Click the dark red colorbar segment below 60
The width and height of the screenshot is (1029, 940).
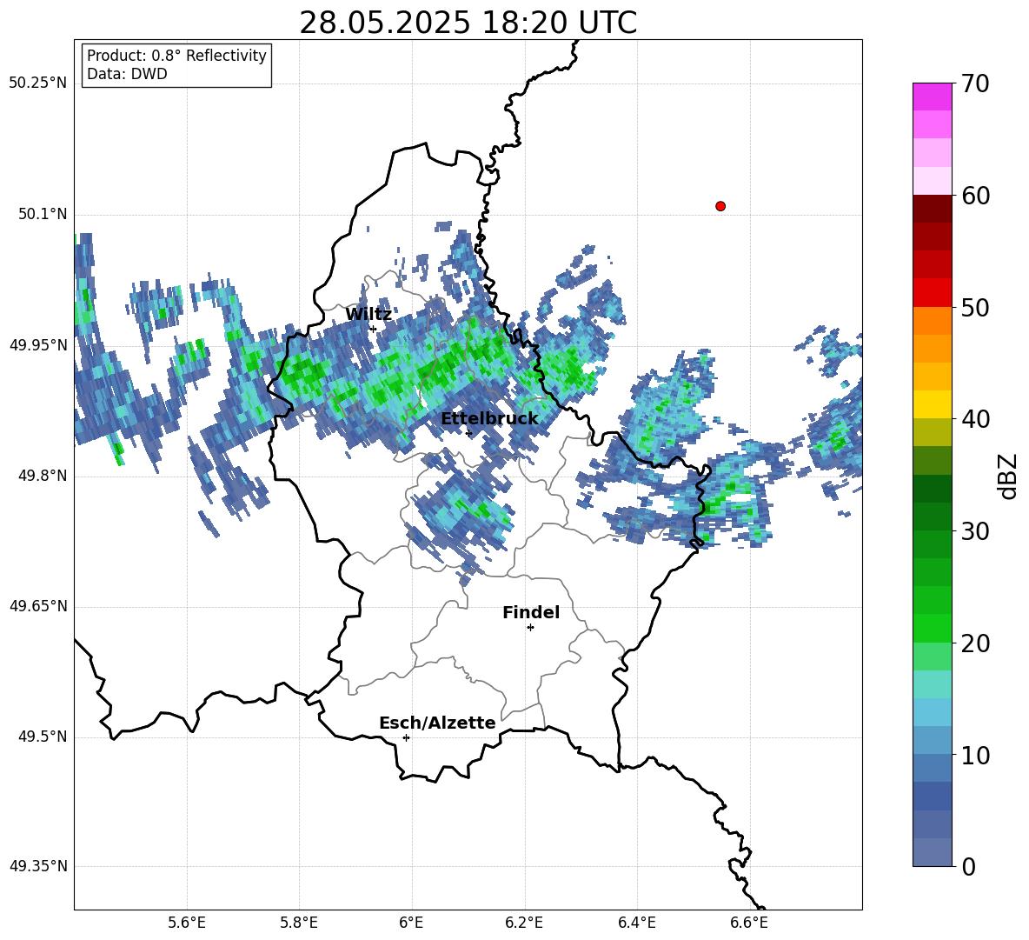(933, 209)
